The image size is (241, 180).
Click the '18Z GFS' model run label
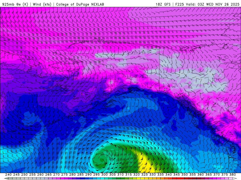pos(163,4)
